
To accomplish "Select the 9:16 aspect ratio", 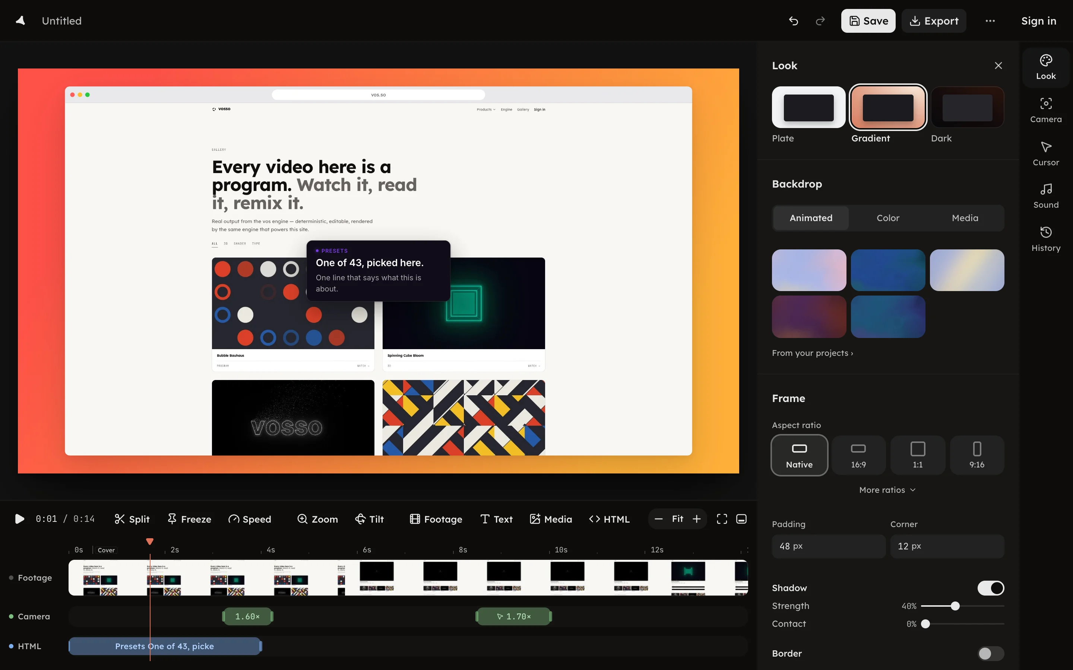I will [977, 455].
